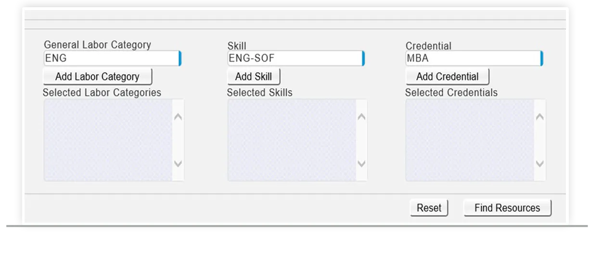Click the Credential input showing MBA

(x=473, y=59)
